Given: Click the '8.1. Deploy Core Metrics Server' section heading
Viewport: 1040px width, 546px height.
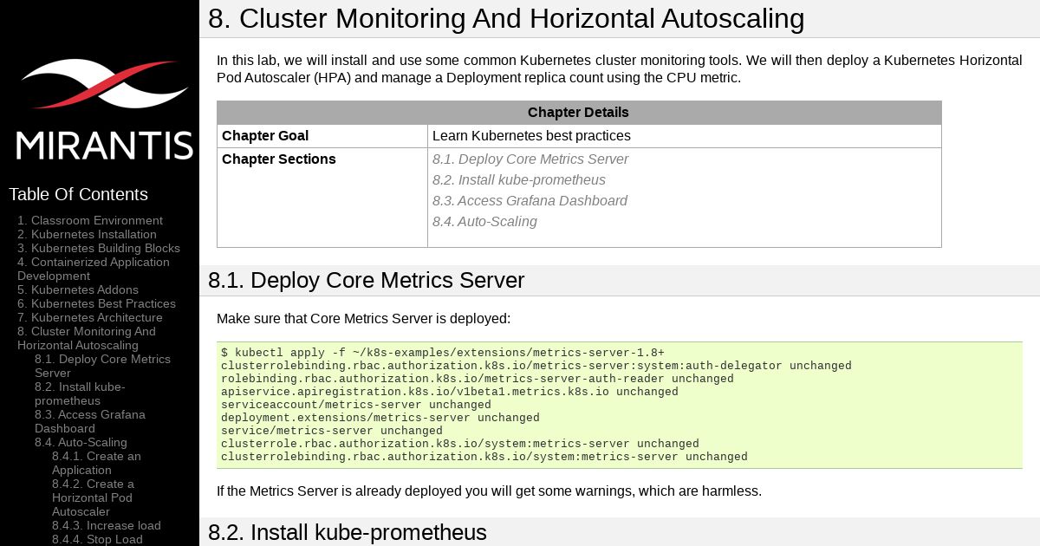Looking at the screenshot, I should [366, 281].
